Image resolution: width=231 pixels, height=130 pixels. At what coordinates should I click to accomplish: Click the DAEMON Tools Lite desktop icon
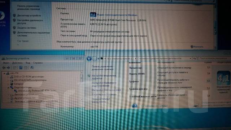(3, 19)
